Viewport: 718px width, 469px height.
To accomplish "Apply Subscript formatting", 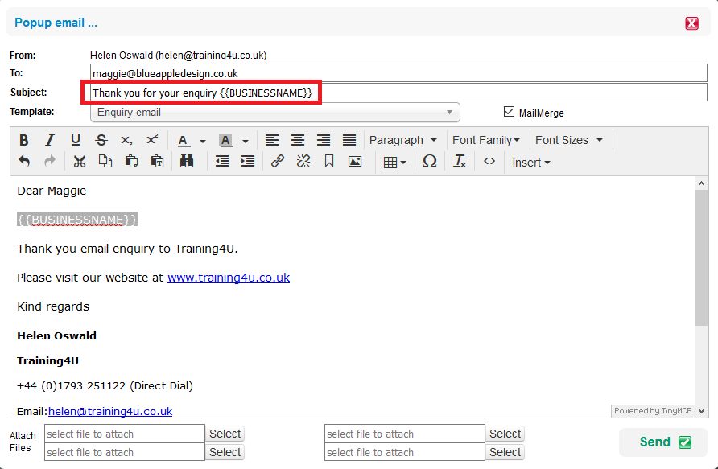I will (127, 140).
